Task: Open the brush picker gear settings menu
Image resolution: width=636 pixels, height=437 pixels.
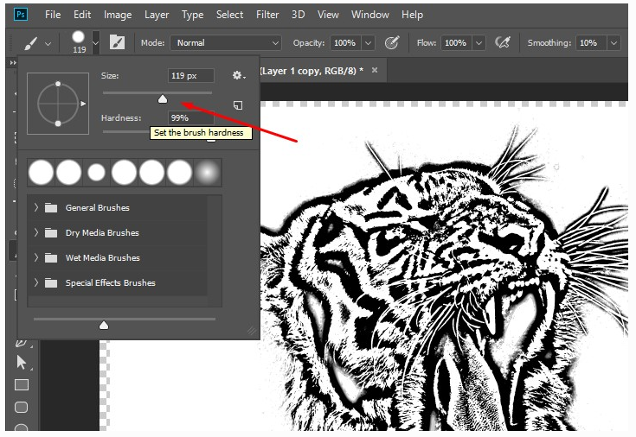Action: pos(239,75)
